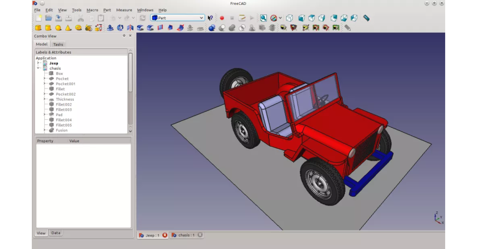Open the Help menu

[163, 10]
